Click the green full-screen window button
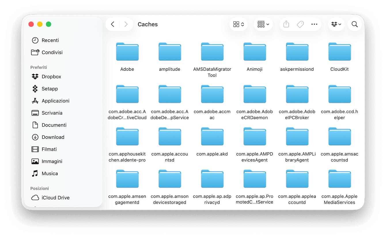This screenshot has height=238, width=386. click(49, 24)
